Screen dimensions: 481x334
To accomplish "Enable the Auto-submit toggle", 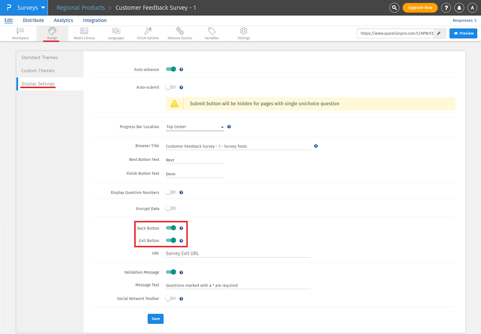I will point(170,87).
